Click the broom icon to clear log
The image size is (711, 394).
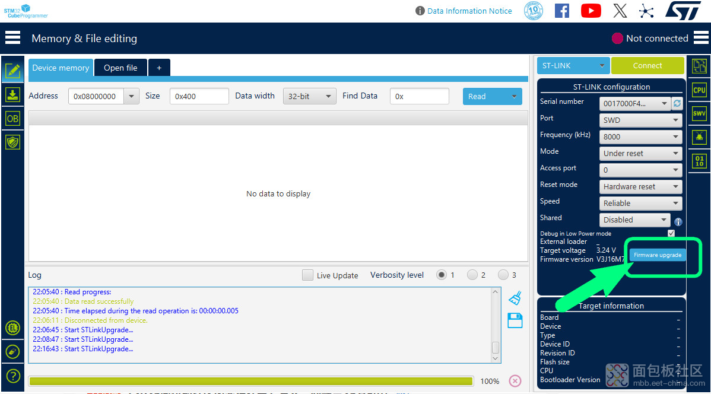[x=515, y=298]
